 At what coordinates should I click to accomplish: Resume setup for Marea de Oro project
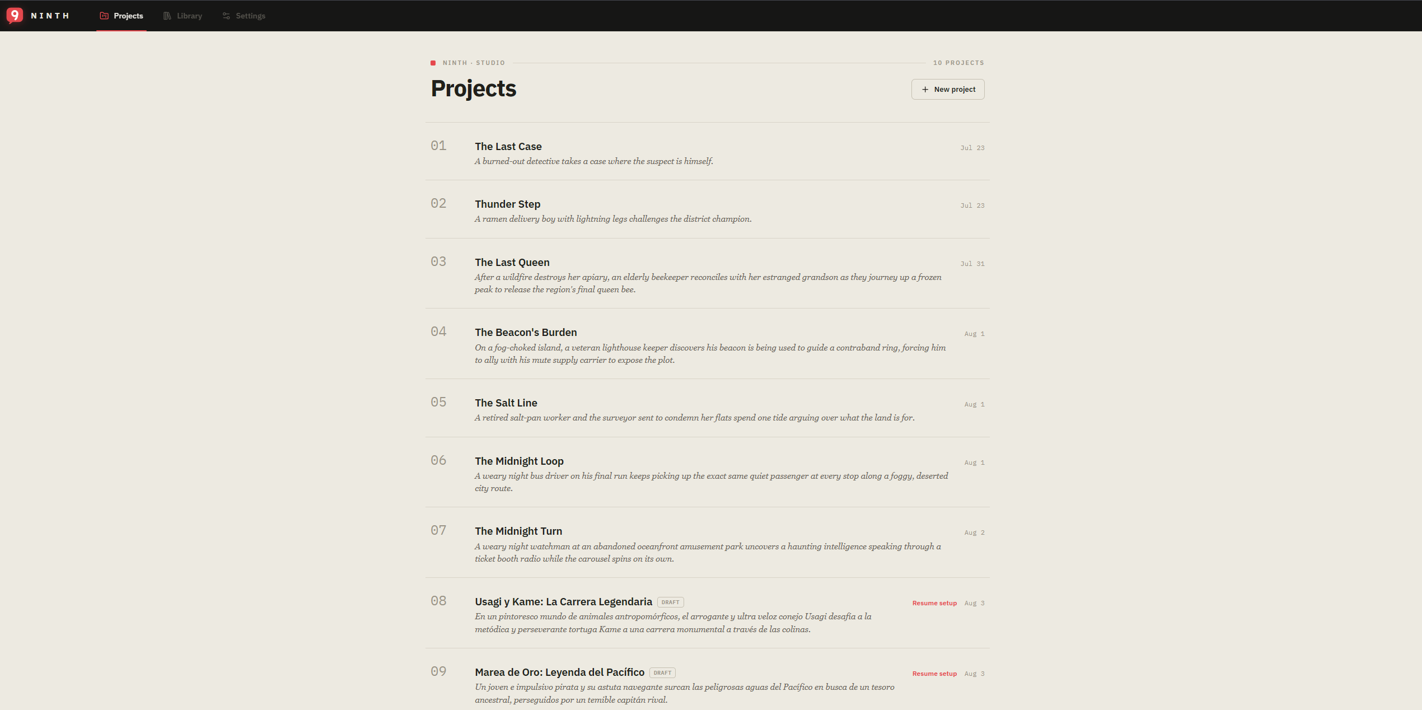click(x=934, y=674)
